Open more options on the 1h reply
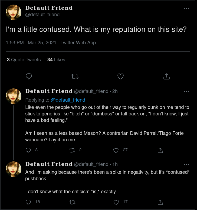The height and width of the screenshot is (210, 197). coord(186,165)
